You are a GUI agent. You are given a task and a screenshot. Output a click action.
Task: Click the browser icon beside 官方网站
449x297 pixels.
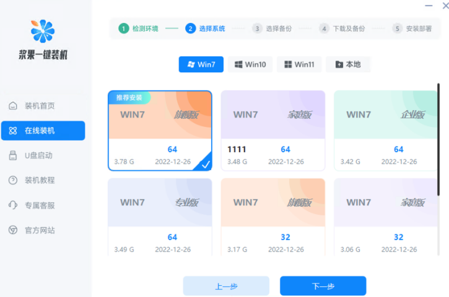tap(13, 230)
